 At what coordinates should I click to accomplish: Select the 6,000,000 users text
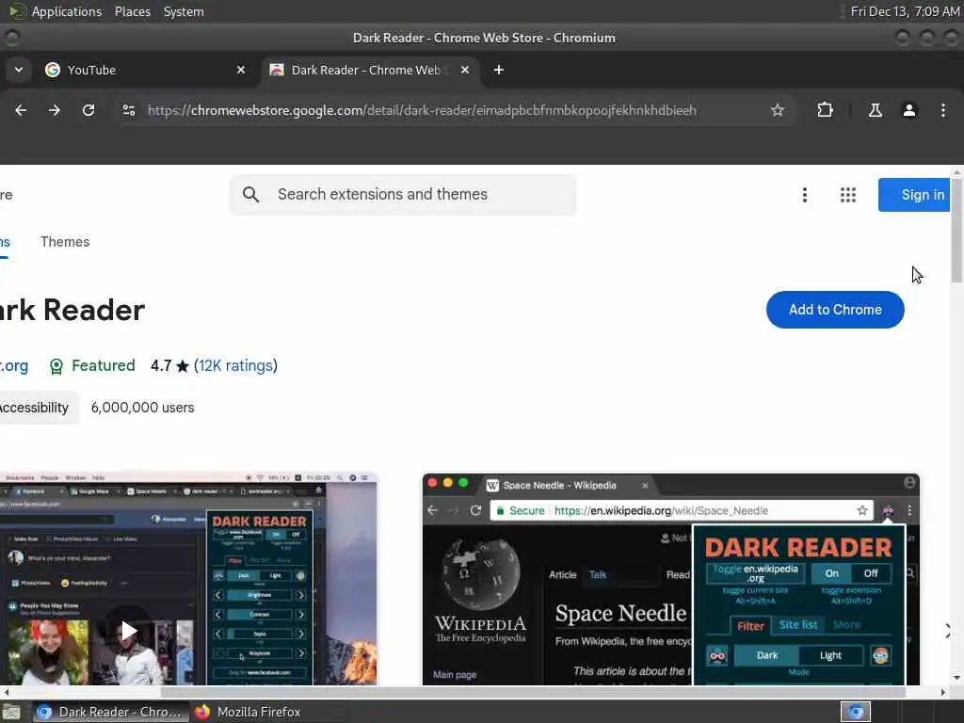[143, 408]
